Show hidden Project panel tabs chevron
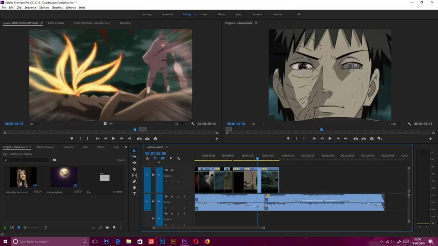 [126, 147]
